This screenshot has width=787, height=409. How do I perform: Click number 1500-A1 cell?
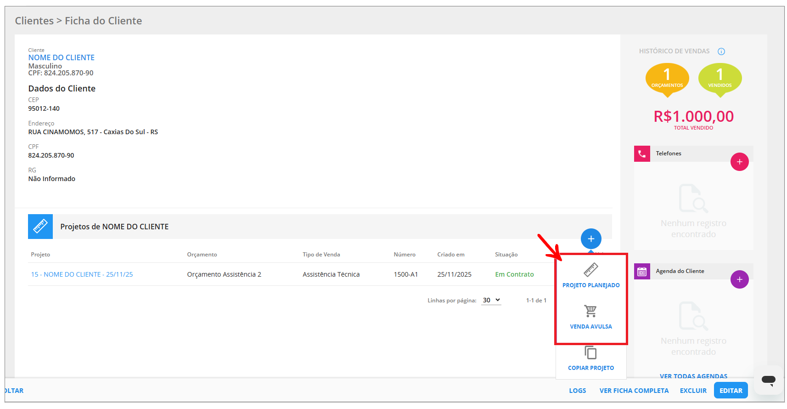coord(406,274)
